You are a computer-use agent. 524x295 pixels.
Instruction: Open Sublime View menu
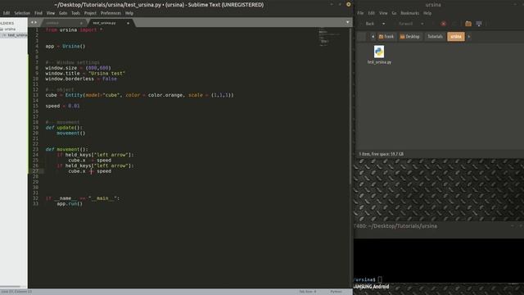pos(51,13)
